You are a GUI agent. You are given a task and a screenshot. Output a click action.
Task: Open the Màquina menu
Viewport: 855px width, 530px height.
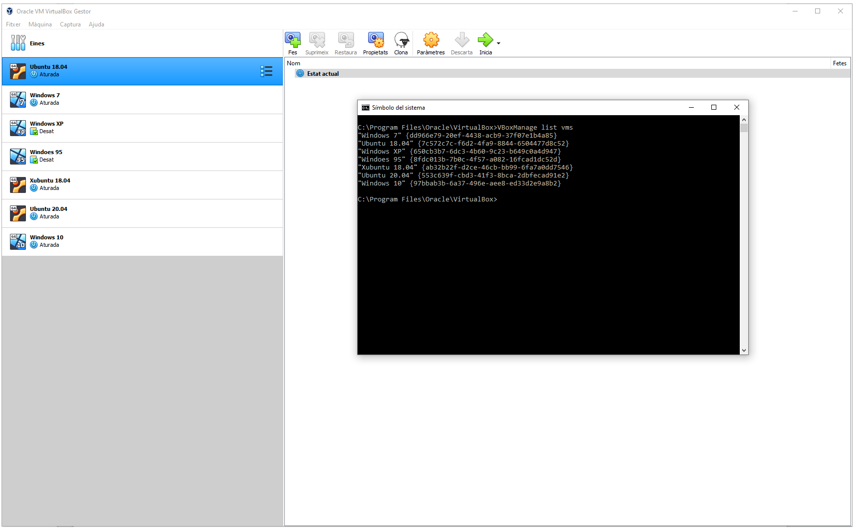pos(40,24)
